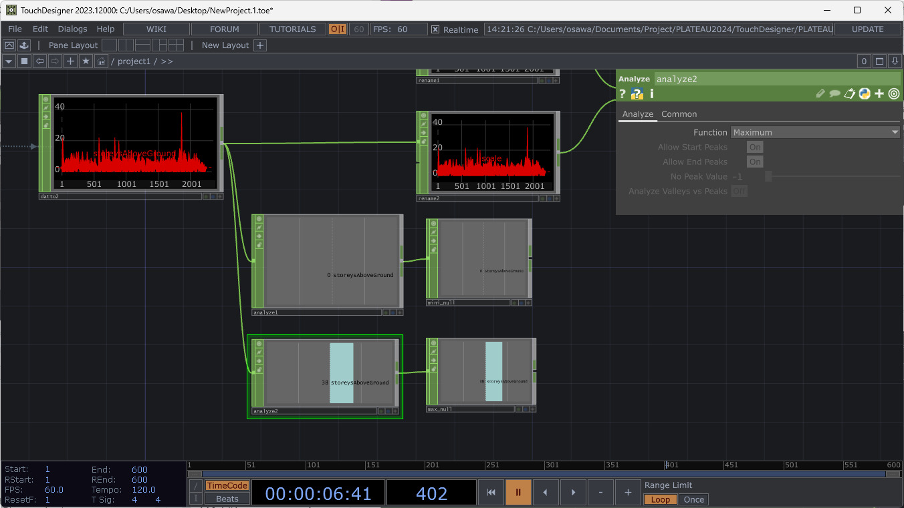Click the FORUM button
Image resolution: width=904 pixels, height=508 pixels.
pos(225,29)
